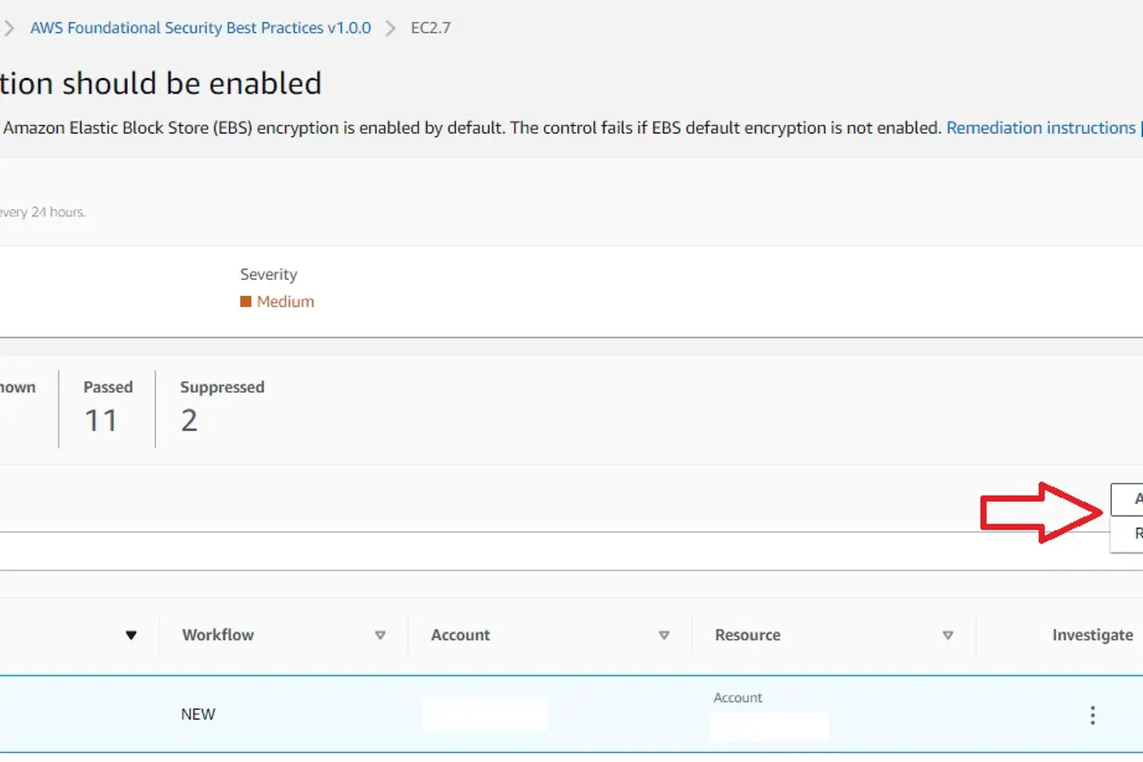Open the sort dropdown on the Workflow column
Image resolution: width=1143 pixels, height=762 pixels.
click(381, 635)
